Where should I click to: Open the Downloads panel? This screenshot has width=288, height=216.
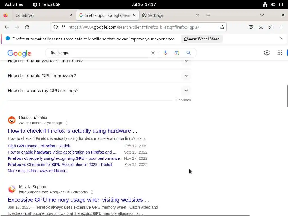pos(261,27)
